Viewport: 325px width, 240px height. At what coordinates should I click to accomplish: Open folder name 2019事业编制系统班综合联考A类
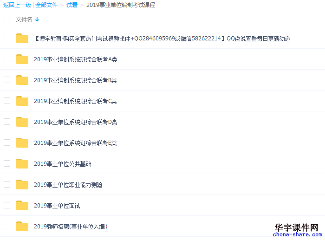(75, 59)
